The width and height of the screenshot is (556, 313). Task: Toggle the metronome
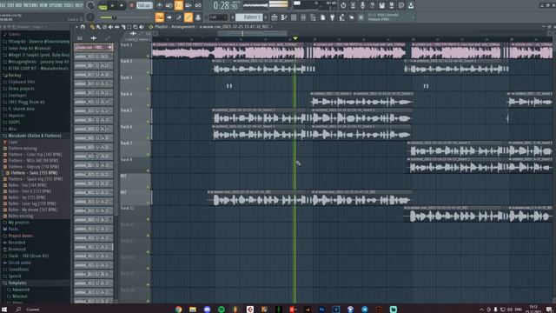point(160,5)
